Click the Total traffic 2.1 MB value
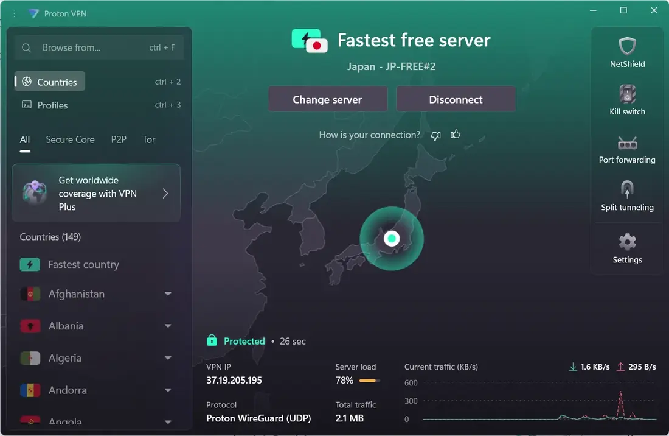Screen dimensions: 669x436 (350, 418)
